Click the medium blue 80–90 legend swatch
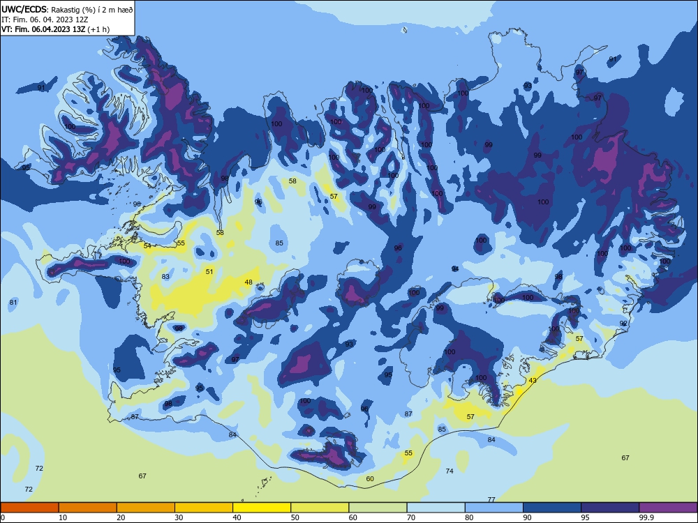Viewport: 698px width, 523px height. (494, 508)
